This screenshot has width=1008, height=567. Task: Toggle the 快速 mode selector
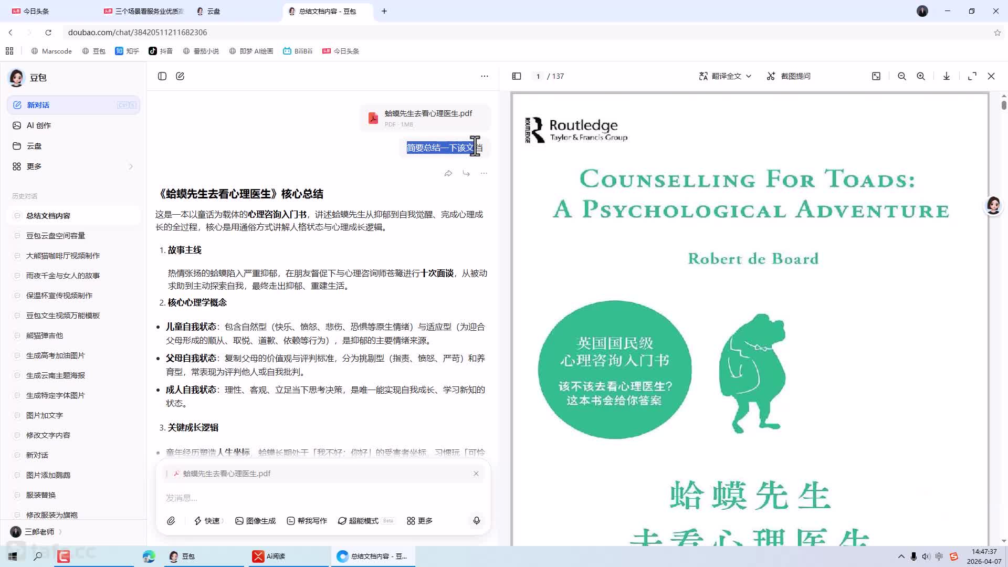click(x=208, y=521)
